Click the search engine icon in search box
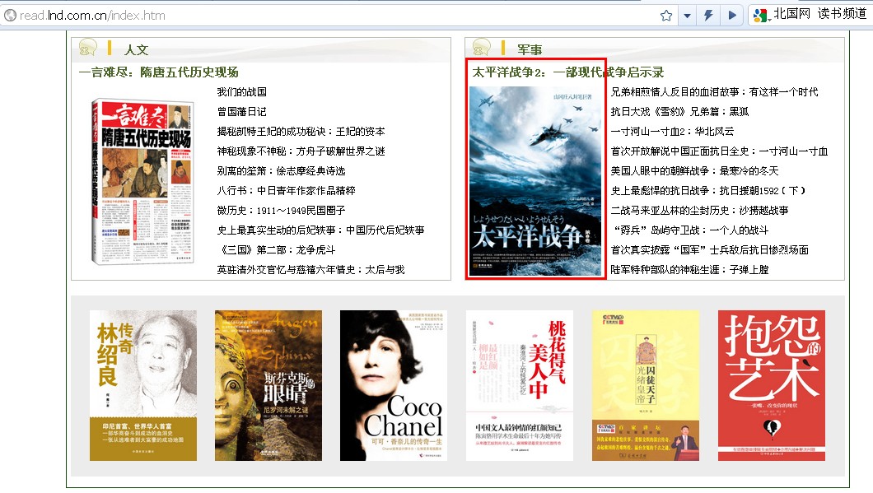873x493 pixels. pos(760,16)
